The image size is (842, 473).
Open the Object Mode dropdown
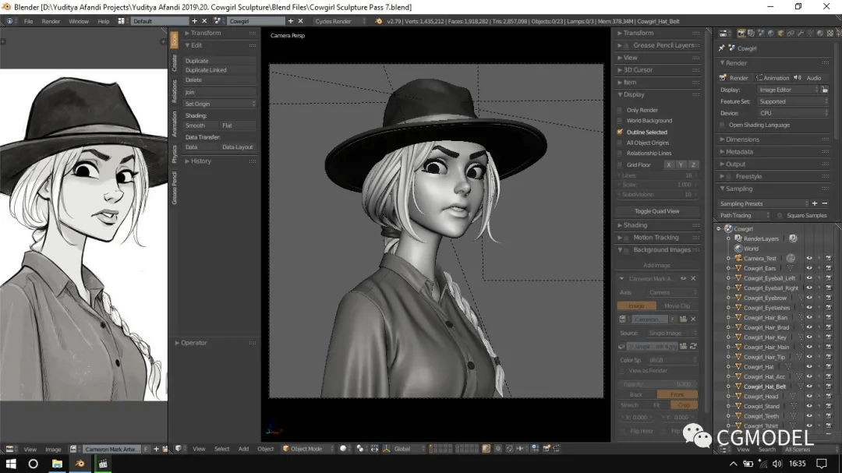tap(306, 448)
